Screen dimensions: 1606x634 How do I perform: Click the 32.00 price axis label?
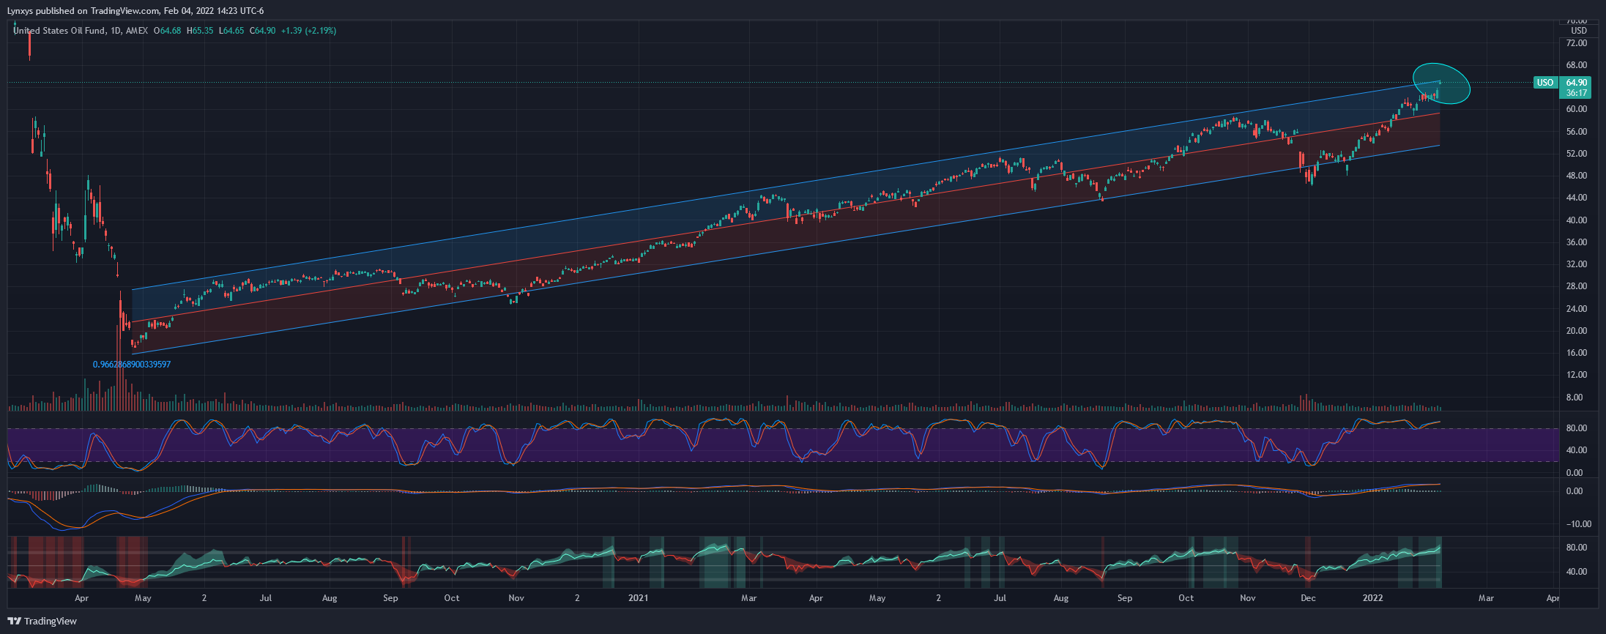click(1576, 264)
